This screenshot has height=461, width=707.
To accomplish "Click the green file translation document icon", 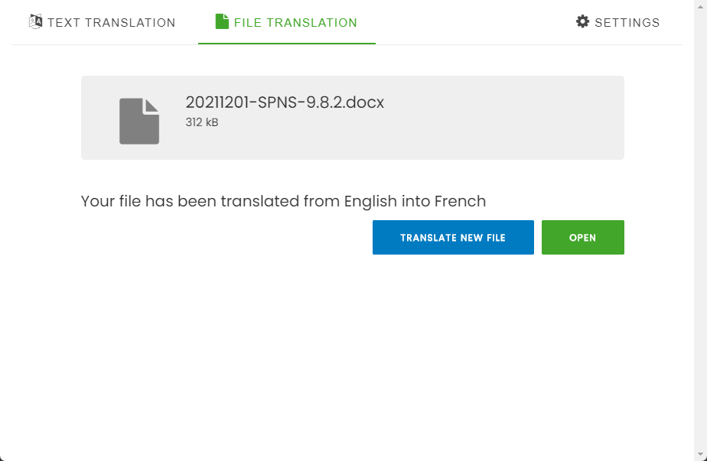I will coord(222,21).
